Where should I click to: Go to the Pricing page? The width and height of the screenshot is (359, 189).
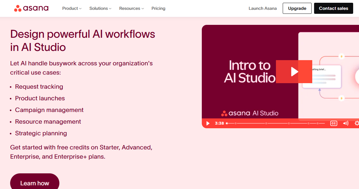click(x=158, y=9)
